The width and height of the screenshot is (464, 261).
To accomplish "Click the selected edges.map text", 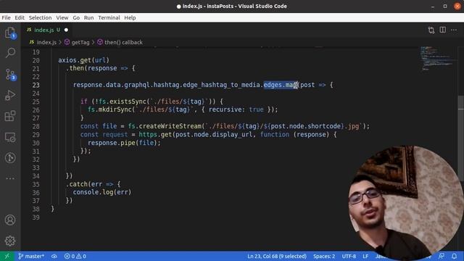I will pos(281,85).
